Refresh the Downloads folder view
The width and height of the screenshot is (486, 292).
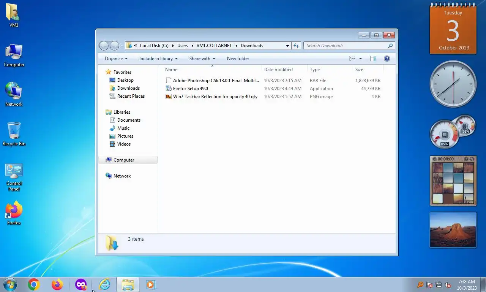[x=296, y=46]
